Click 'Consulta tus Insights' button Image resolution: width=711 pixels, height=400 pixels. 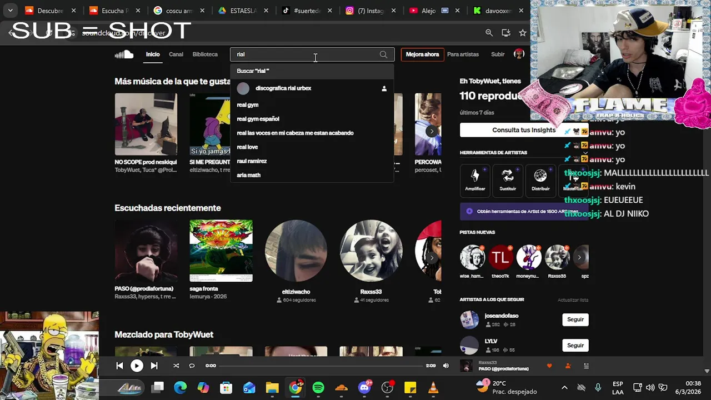coord(524,130)
